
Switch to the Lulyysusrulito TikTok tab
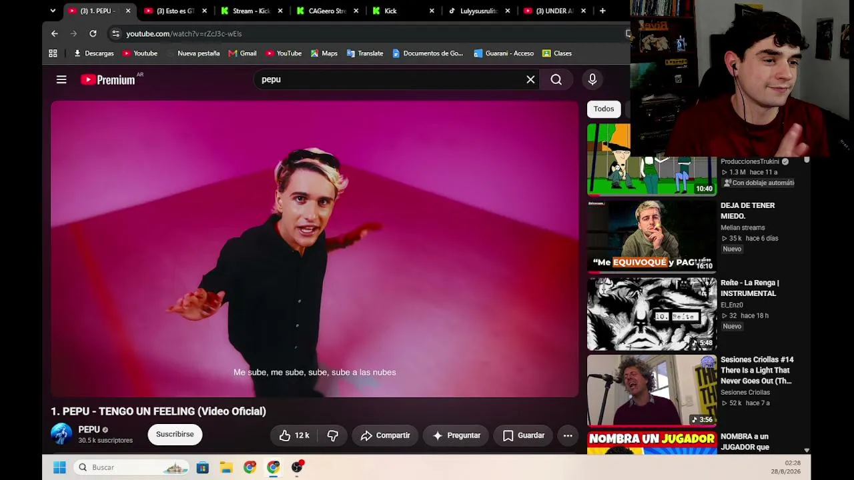coord(480,11)
